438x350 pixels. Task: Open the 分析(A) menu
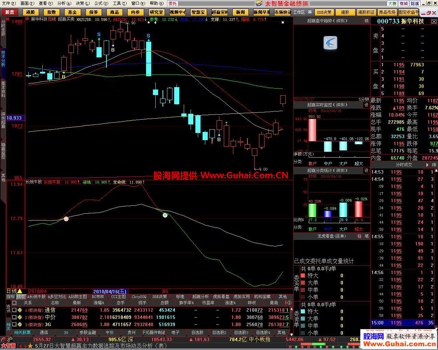pyautogui.click(x=64, y=3)
